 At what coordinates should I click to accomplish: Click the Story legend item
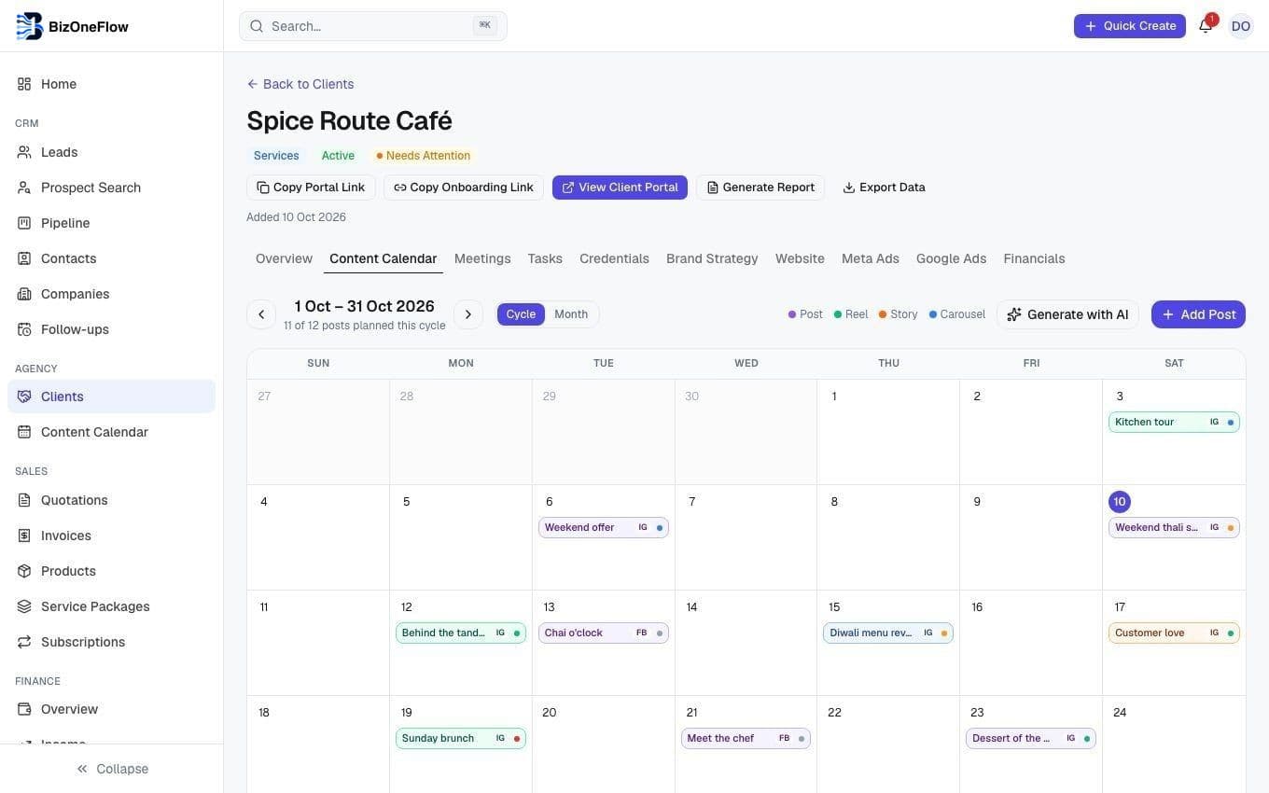click(899, 314)
